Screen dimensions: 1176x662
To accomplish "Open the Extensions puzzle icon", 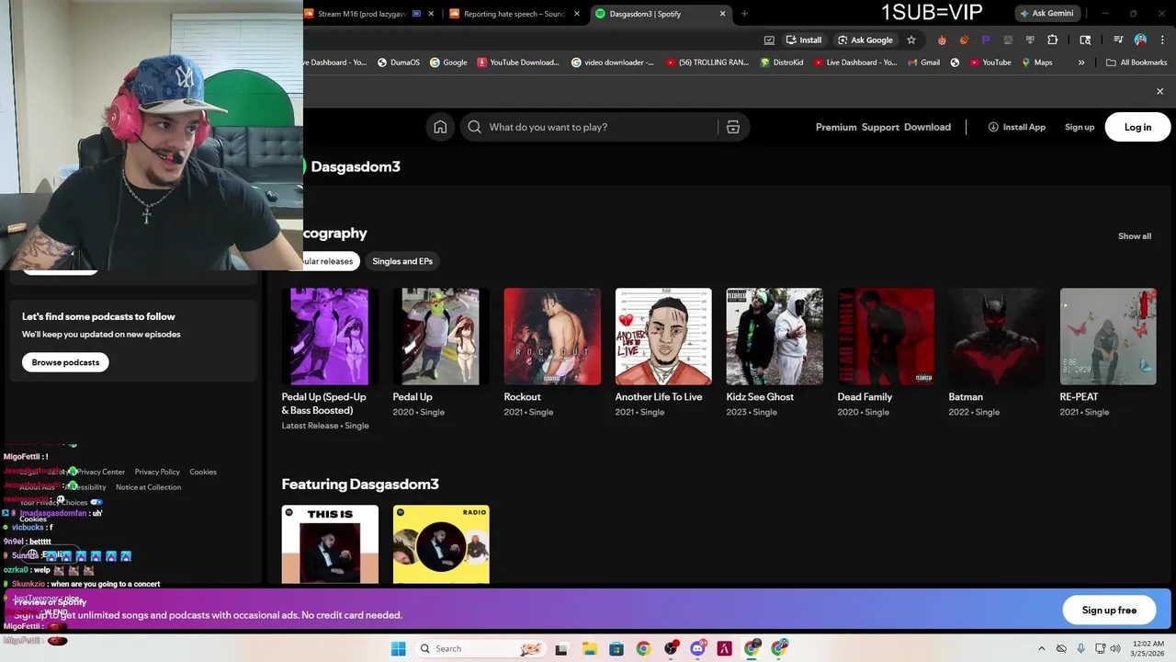I will click(1052, 40).
